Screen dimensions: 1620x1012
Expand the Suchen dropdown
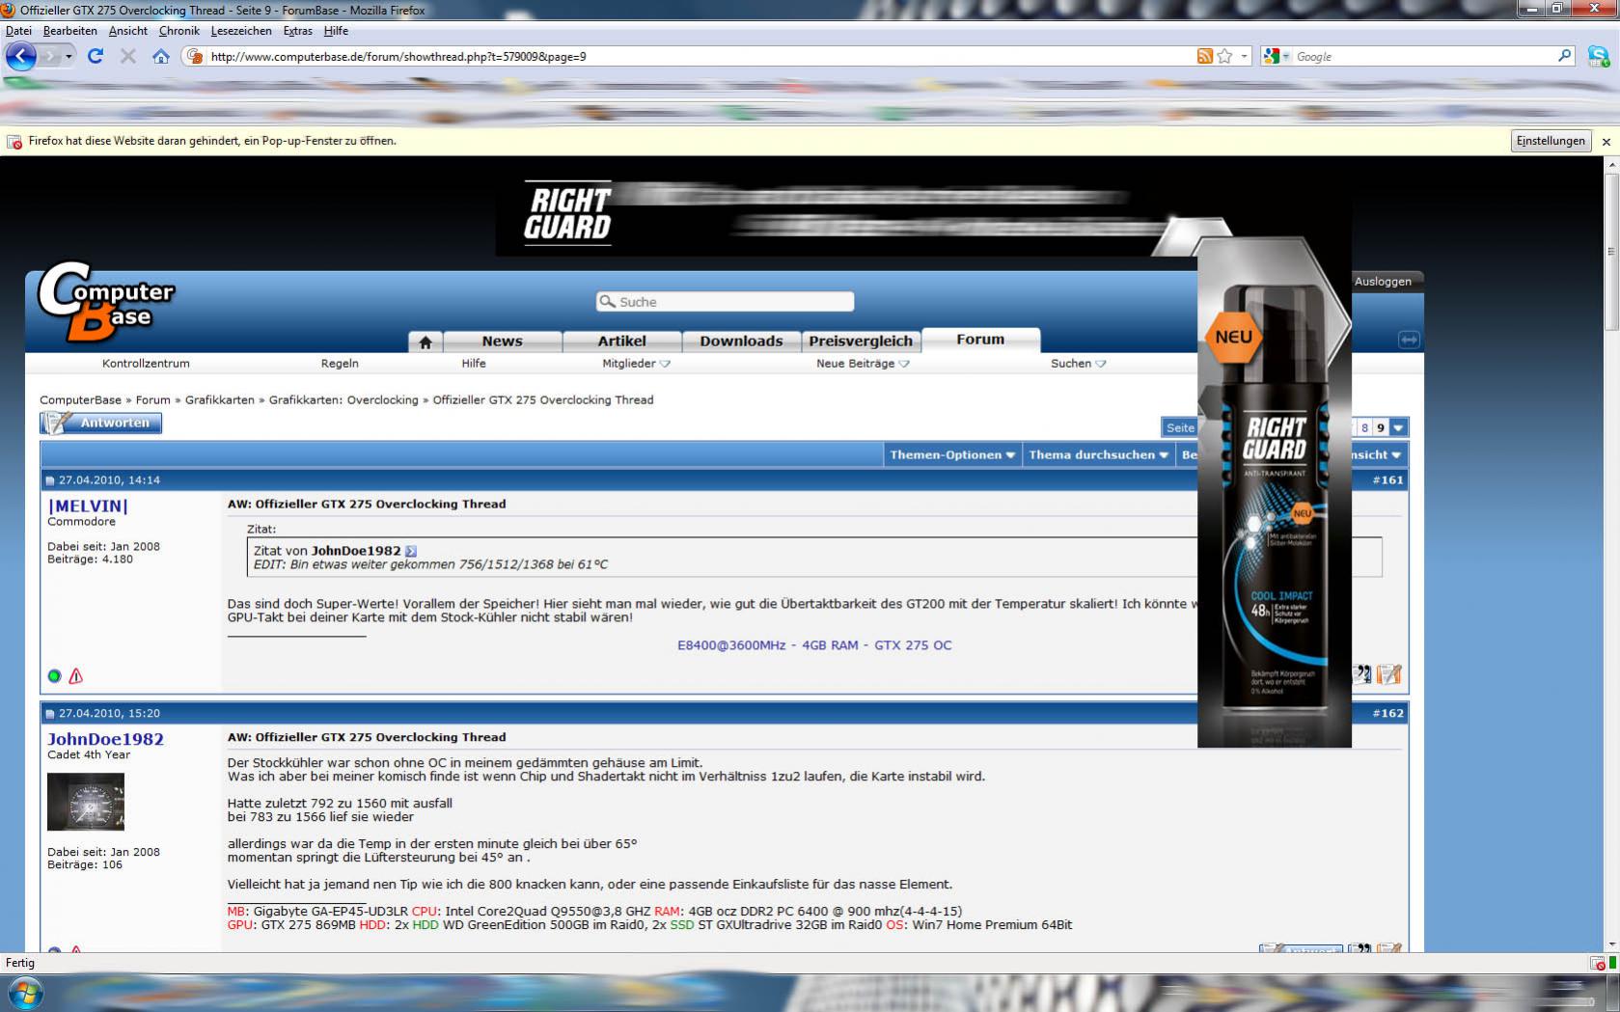coord(1100,364)
